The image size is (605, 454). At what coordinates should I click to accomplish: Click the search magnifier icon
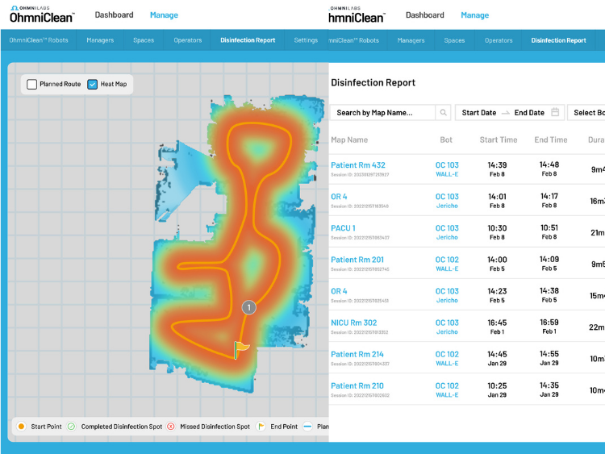(443, 113)
